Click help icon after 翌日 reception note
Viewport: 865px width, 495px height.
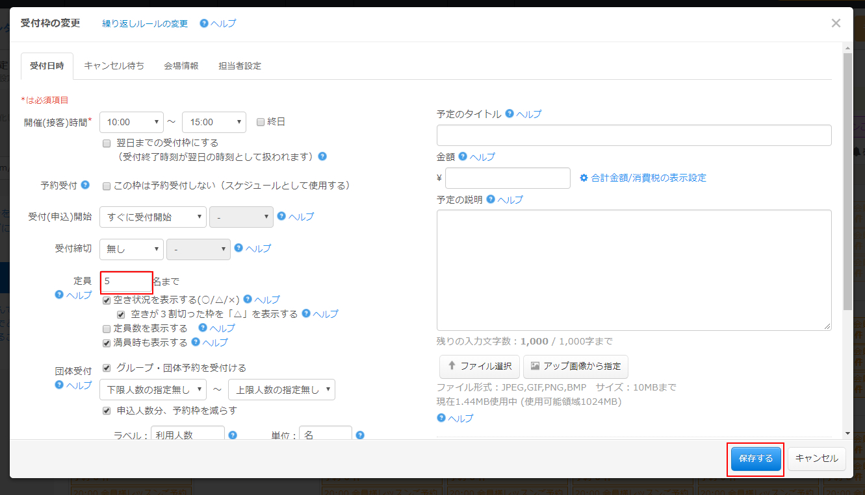click(x=322, y=156)
